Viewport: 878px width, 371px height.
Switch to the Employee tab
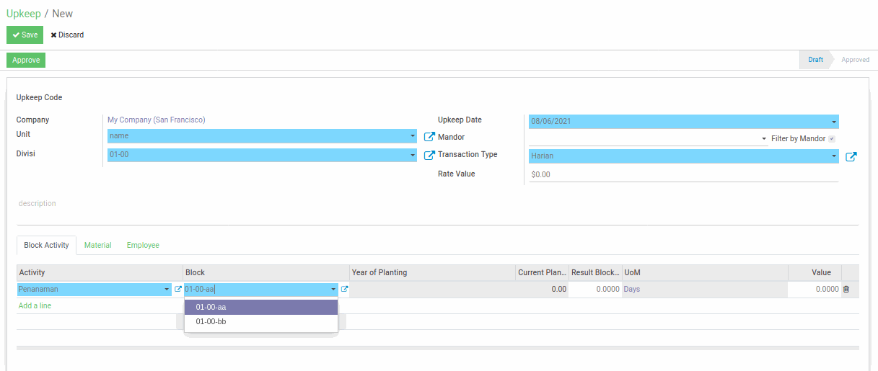click(143, 245)
